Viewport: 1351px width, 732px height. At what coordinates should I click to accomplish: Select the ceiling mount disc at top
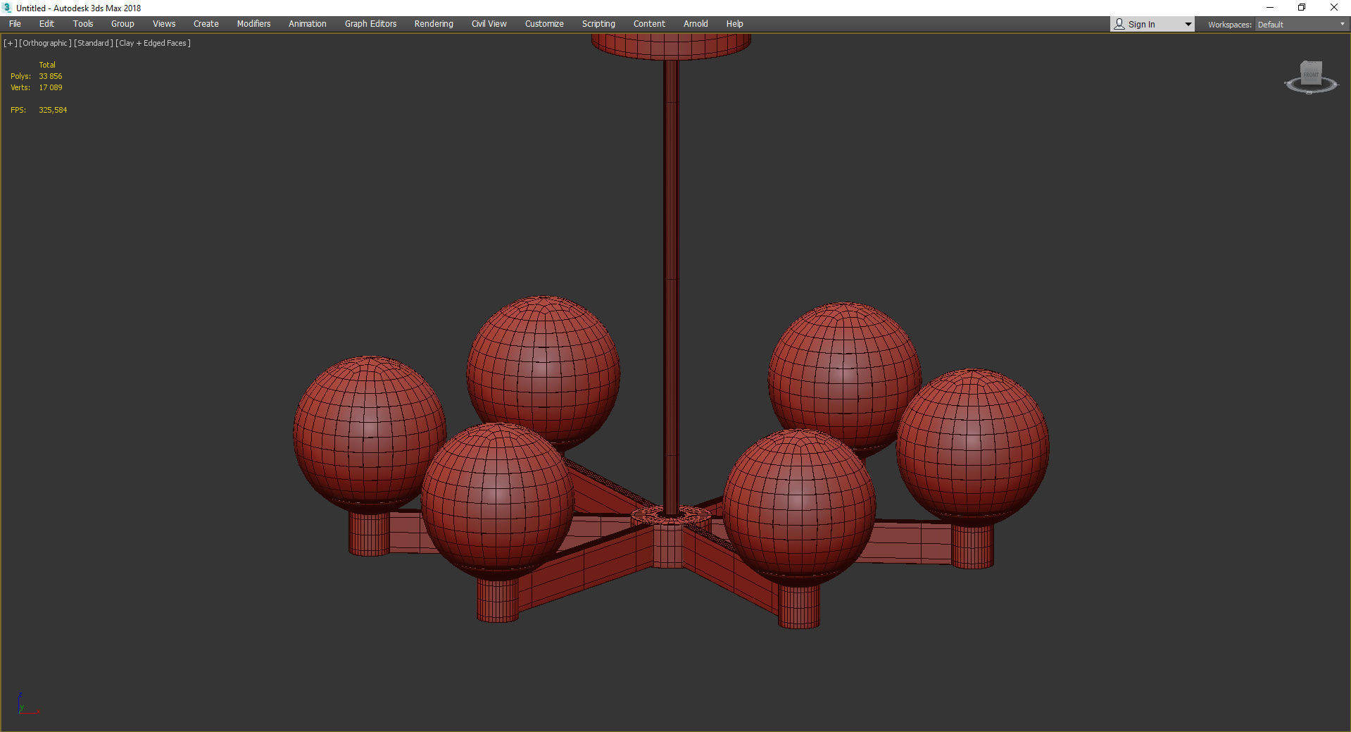click(x=671, y=46)
